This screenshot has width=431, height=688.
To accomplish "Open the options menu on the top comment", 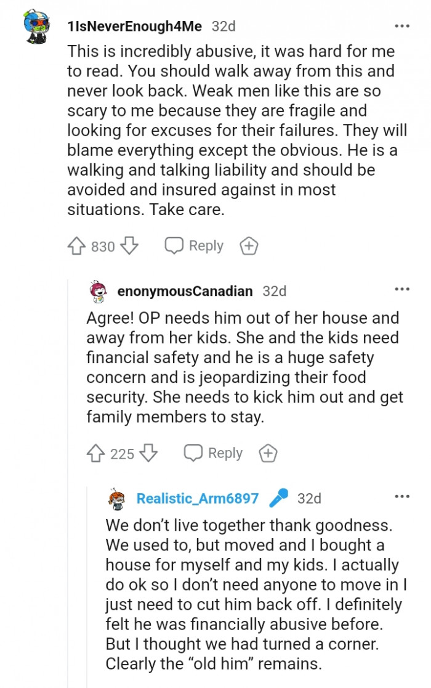I will (x=402, y=25).
